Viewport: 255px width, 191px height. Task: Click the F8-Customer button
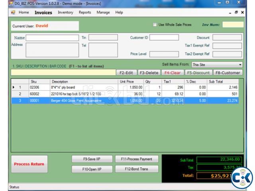pos(228,73)
